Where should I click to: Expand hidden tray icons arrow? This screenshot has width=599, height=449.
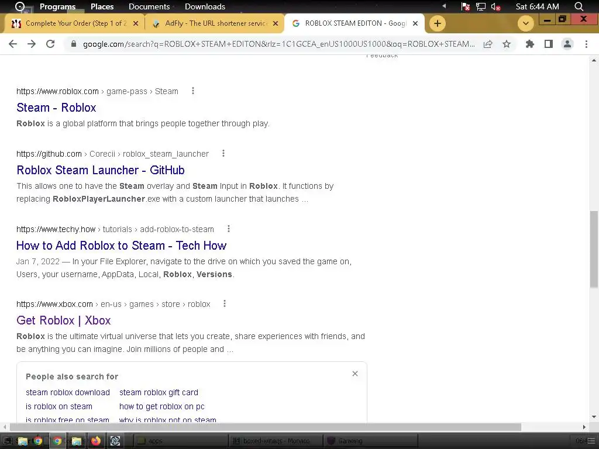point(444,6)
